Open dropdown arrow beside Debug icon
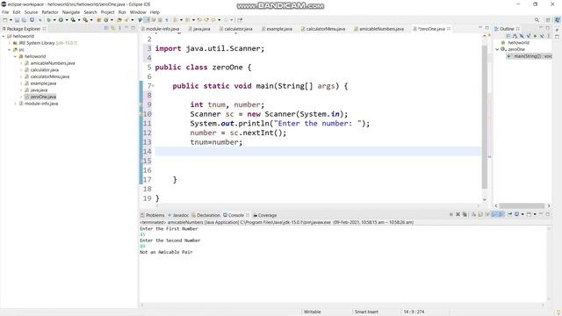Screen dimensions: 562x316 (54, 20)
